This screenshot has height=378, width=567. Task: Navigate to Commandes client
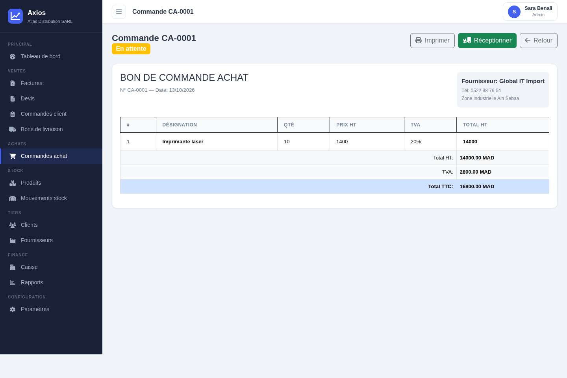(51, 114)
